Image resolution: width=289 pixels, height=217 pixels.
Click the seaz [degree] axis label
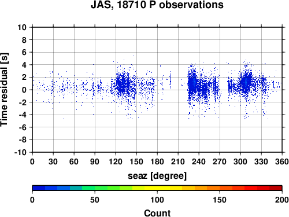(157, 176)
